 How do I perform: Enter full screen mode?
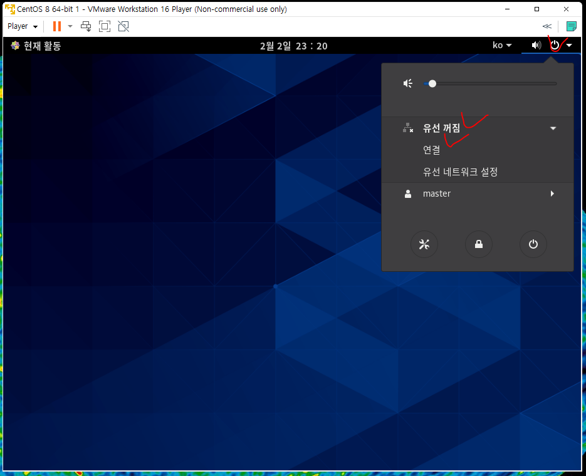(x=105, y=26)
